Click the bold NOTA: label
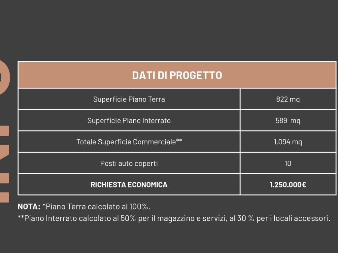 [29, 207]
